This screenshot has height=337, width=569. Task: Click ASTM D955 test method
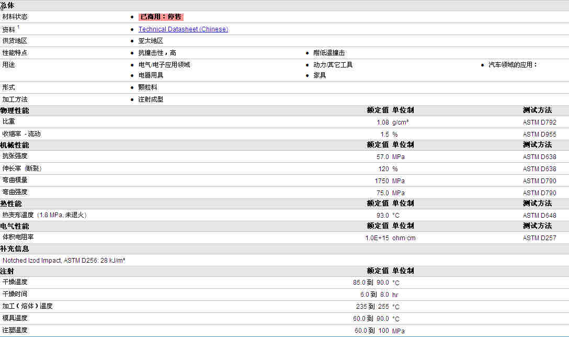pyautogui.click(x=539, y=134)
